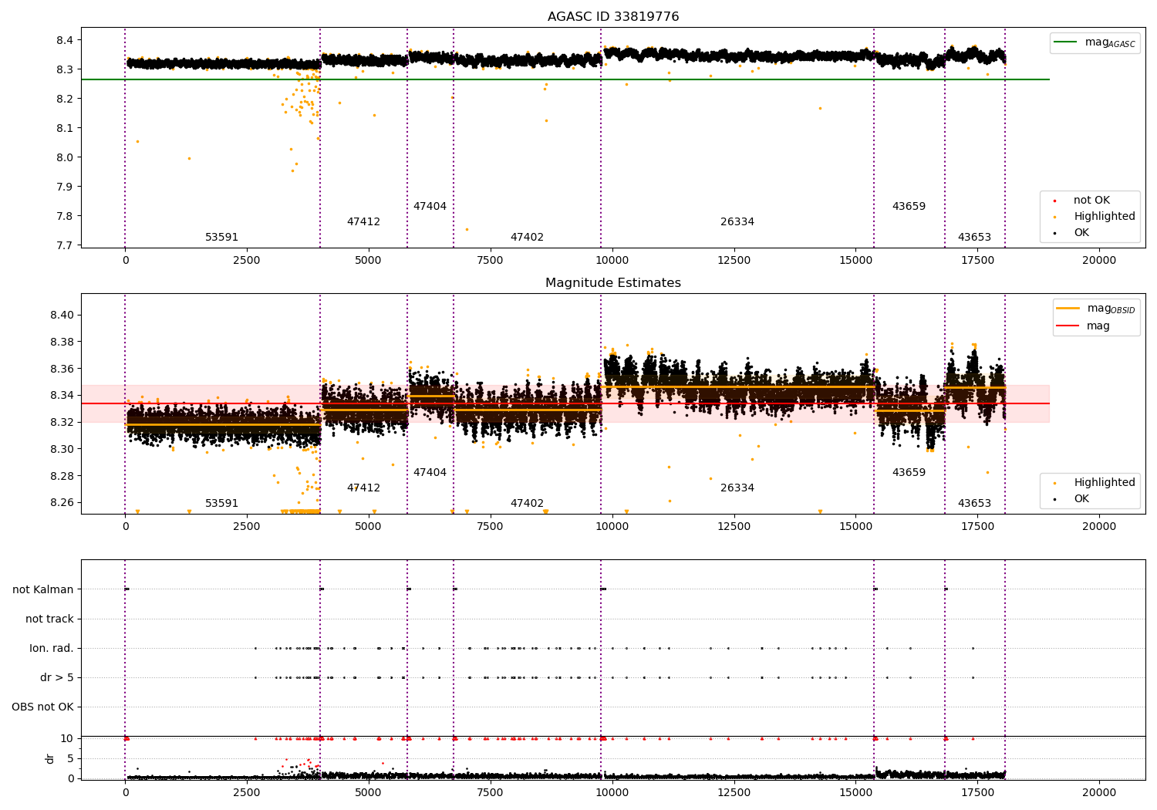Click x-axis tick '12500' of the AGASC ID plot
This screenshot has width=1157, height=810.
pyautogui.click(x=734, y=260)
